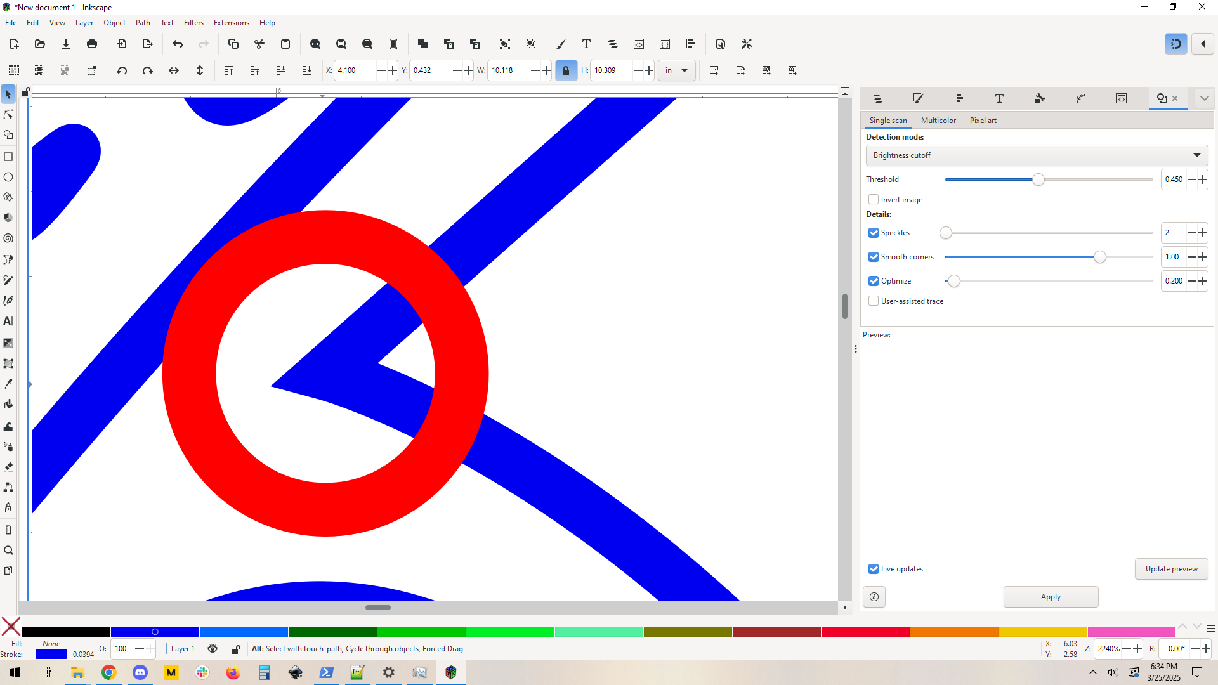The image size is (1218, 685).
Task: Expand the dock panel list chevron
Action: (1204, 98)
